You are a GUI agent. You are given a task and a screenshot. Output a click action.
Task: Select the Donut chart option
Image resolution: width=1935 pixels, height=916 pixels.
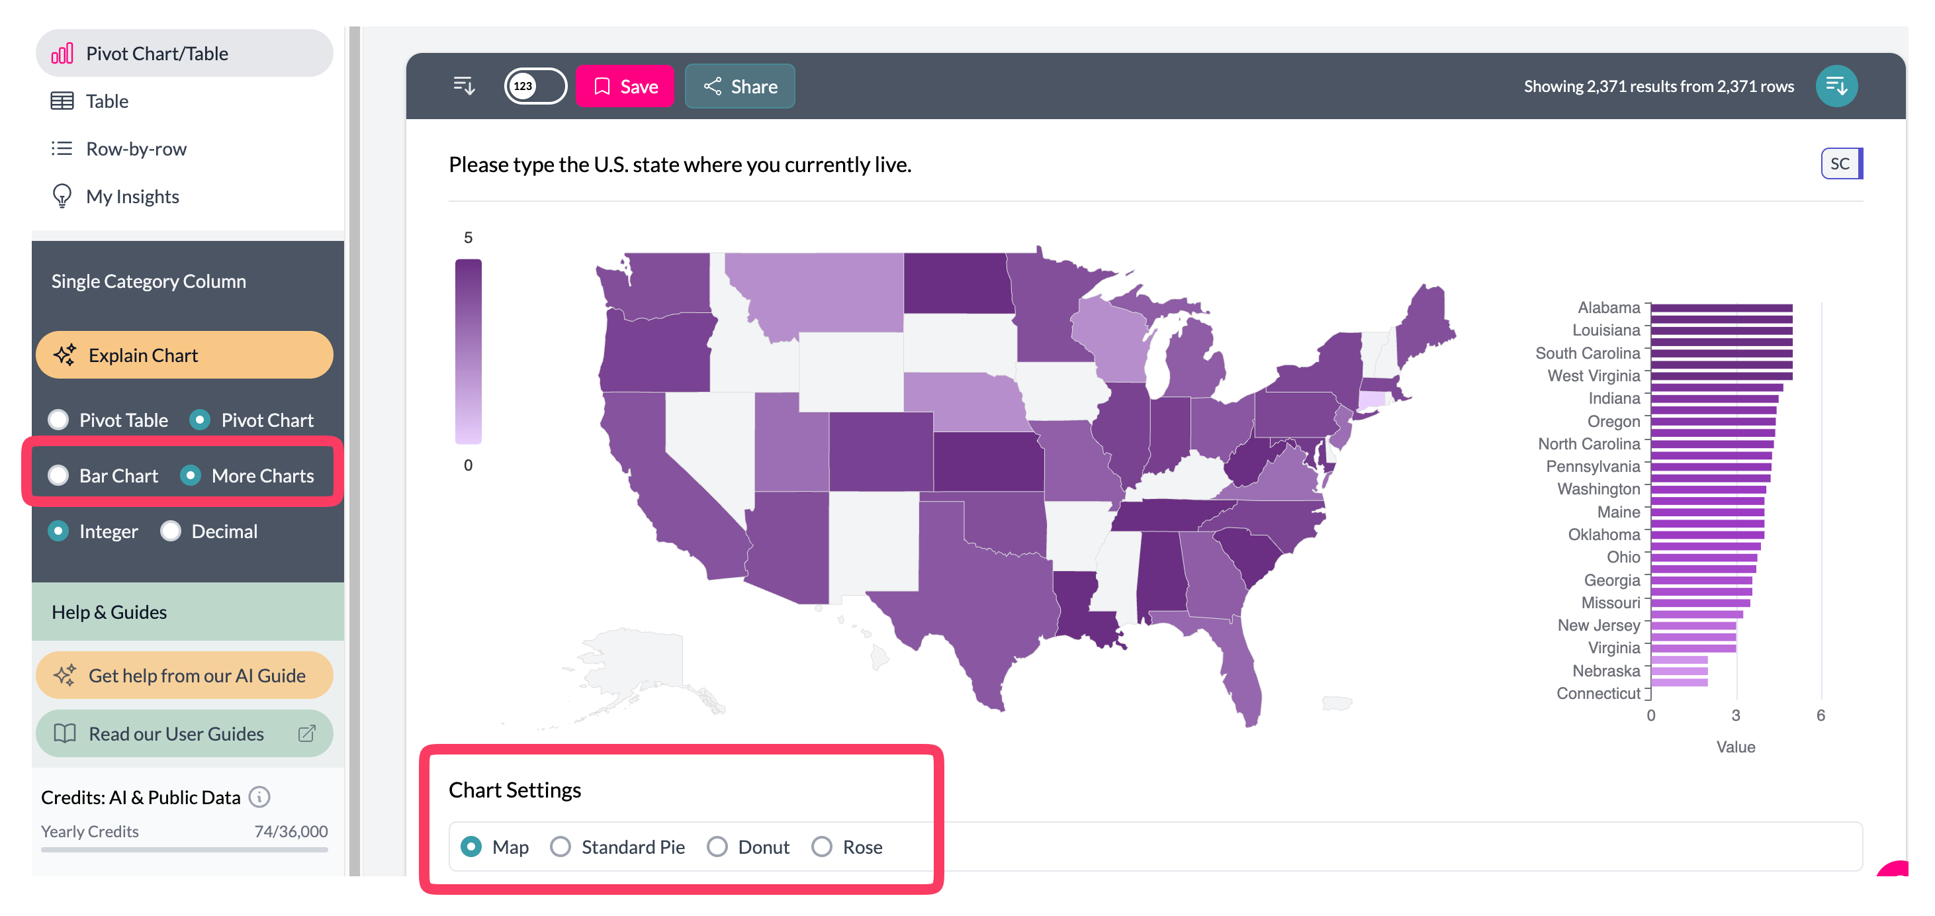718,846
